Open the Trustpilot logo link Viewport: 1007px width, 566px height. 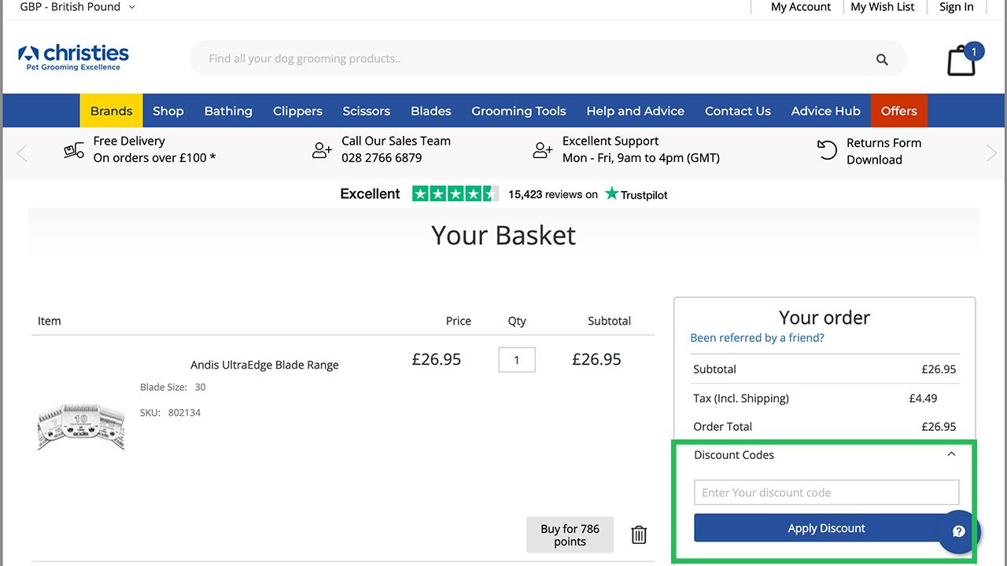[x=636, y=194]
